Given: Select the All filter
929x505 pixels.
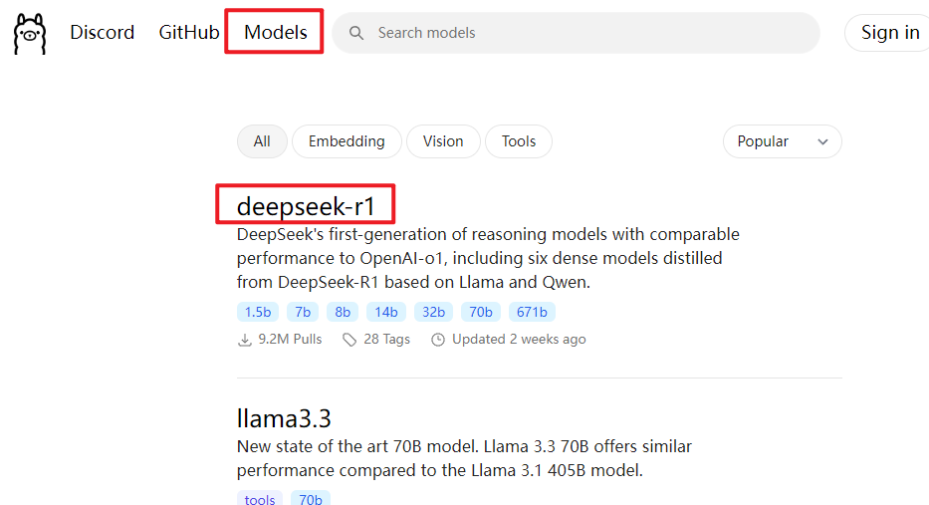Looking at the screenshot, I should tap(262, 141).
